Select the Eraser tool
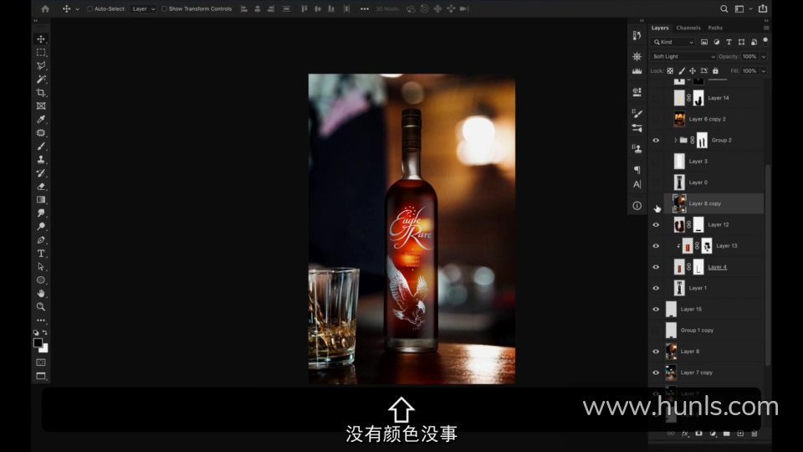 point(41,187)
